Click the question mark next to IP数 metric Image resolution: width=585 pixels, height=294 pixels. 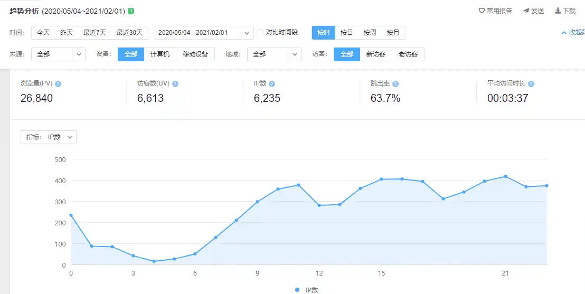(x=272, y=84)
